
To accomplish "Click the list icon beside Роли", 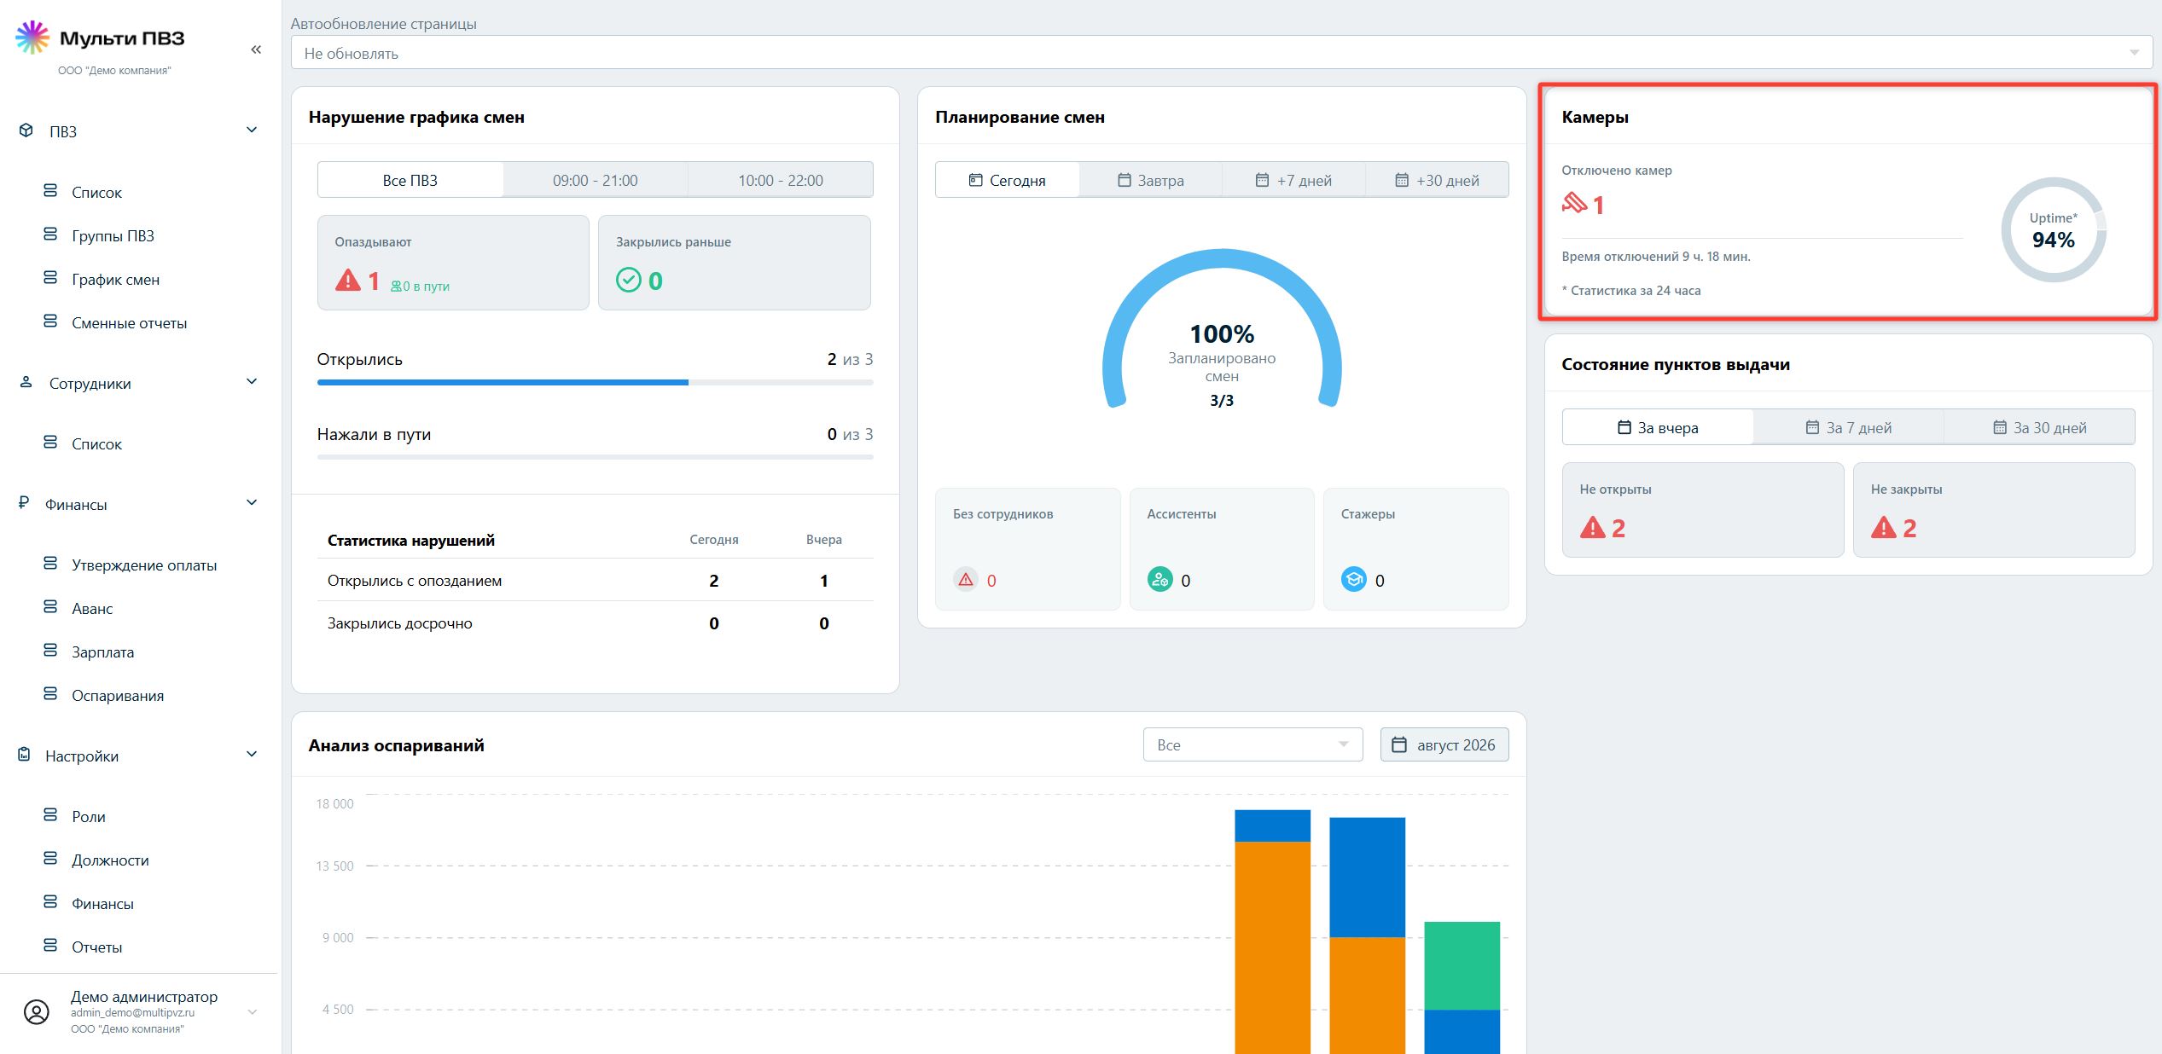I will 50,815.
